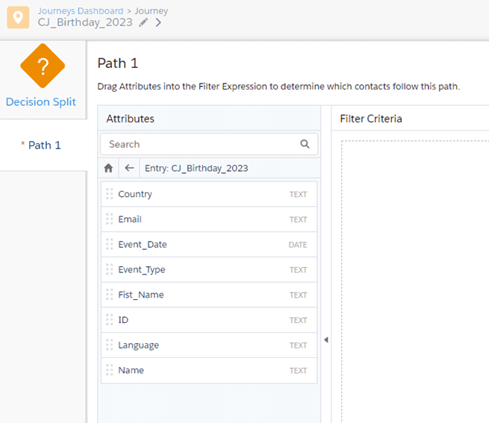
Task: Select the Path 1 tab
Action: 43,145
